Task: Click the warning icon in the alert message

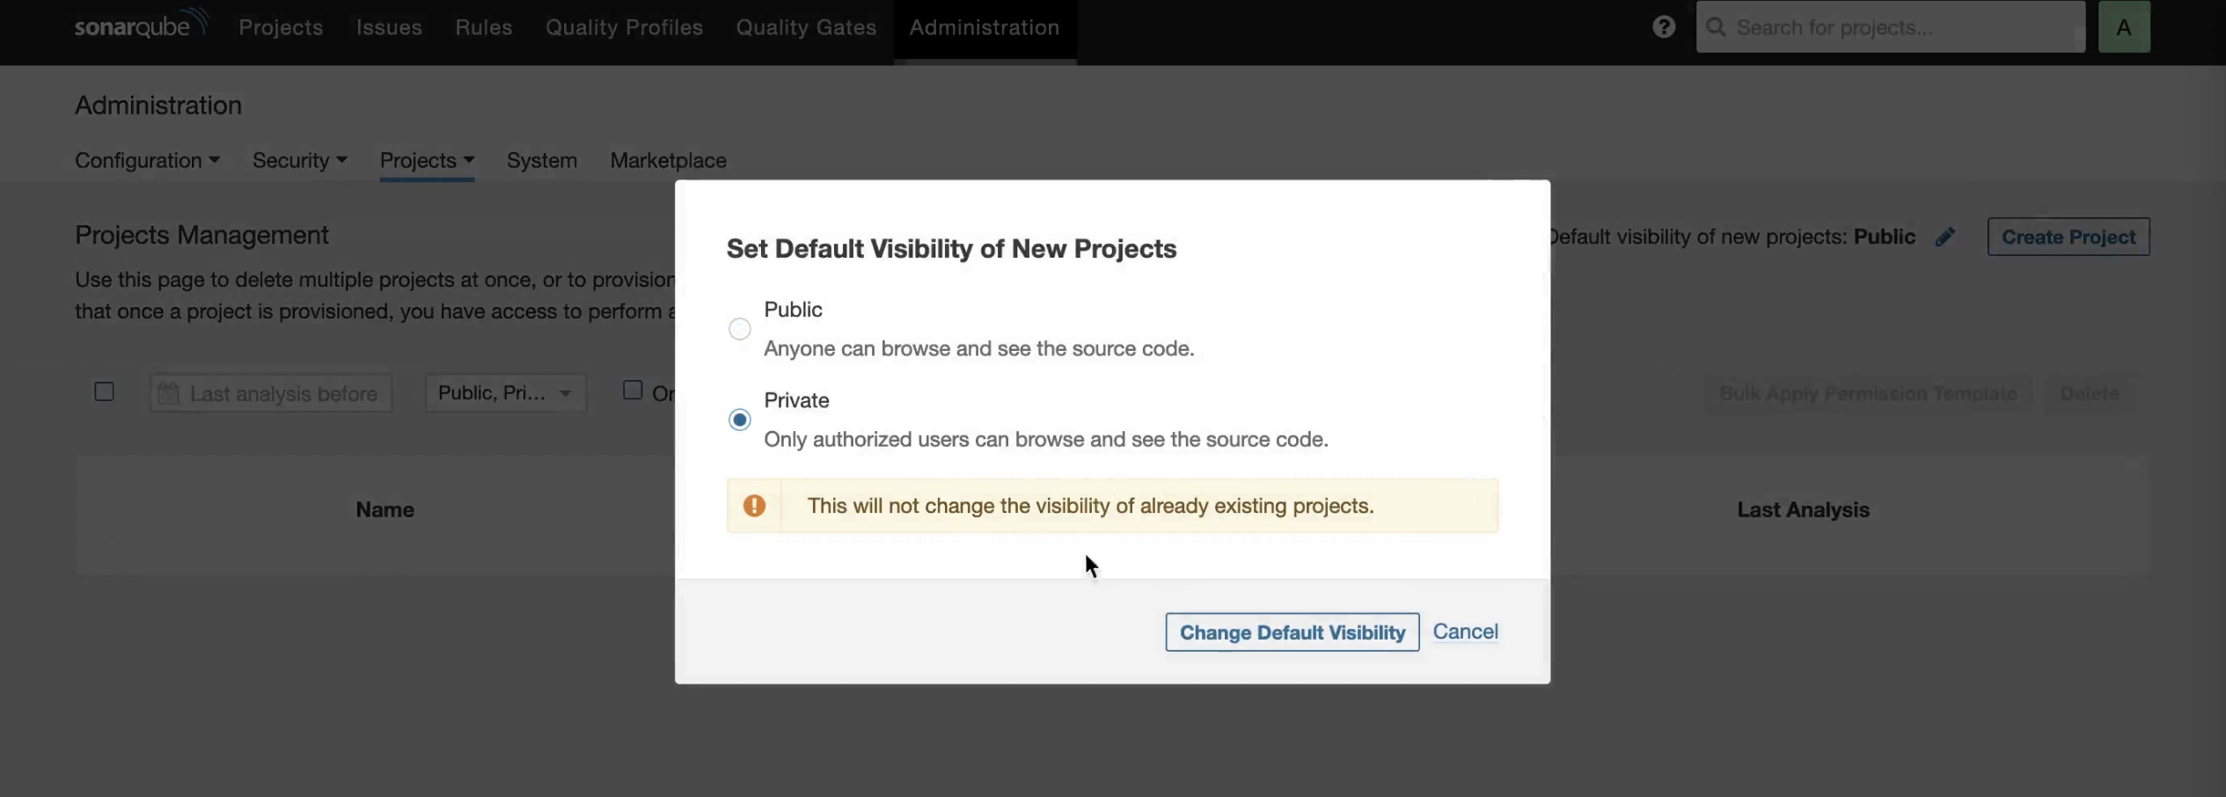Action: 754,505
